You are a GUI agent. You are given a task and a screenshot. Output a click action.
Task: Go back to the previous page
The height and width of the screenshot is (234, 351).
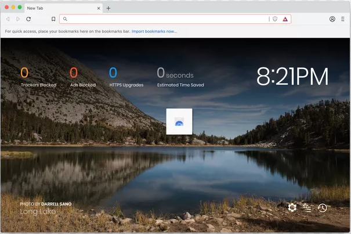click(x=8, y=19)
